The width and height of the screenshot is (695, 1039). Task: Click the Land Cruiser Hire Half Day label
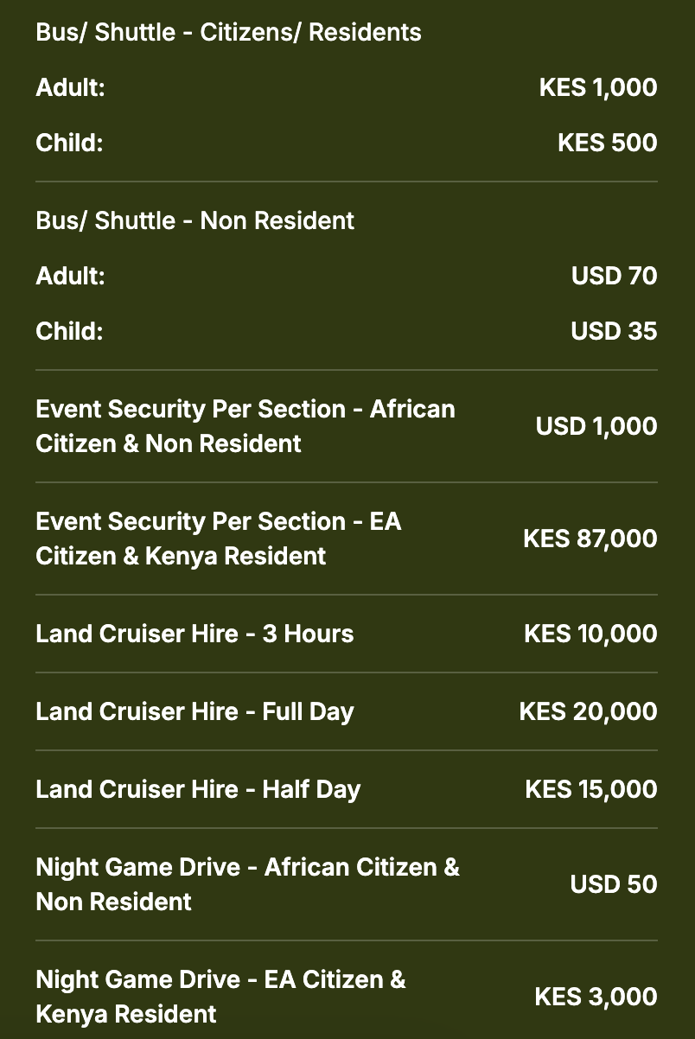pos(198,790)
